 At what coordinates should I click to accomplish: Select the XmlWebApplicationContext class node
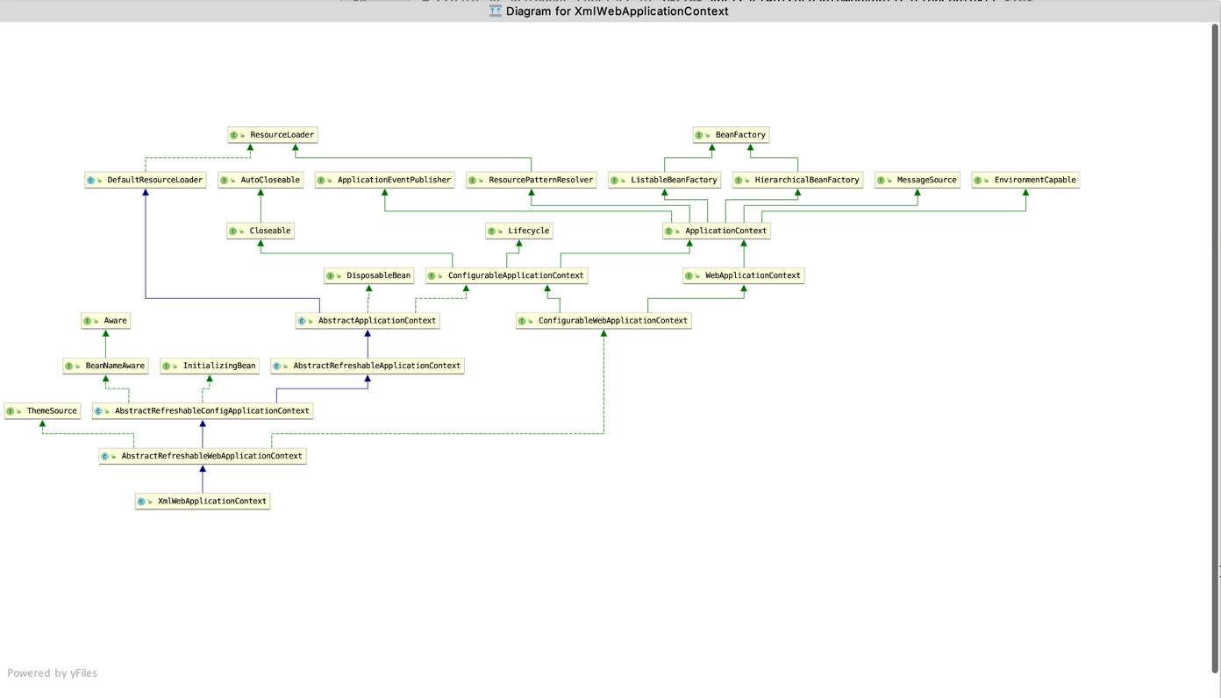click(x=203, y=502)
